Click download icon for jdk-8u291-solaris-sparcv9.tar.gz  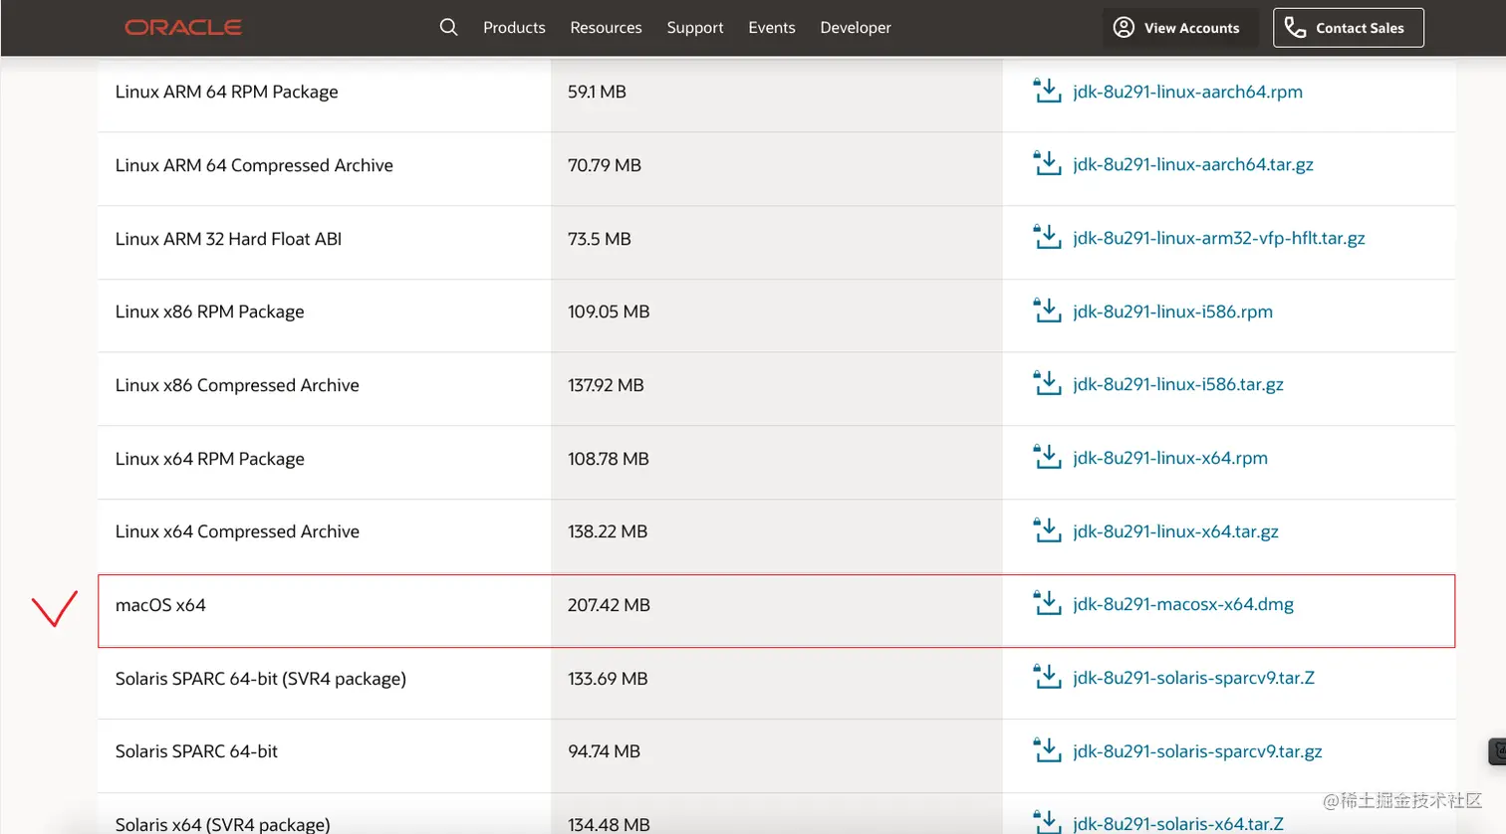pos(1047,751)
